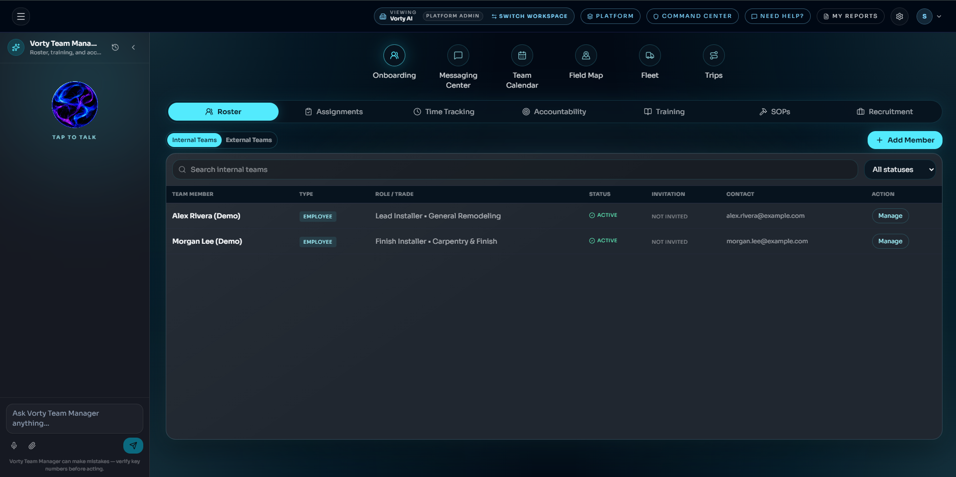
Task: Click Finish Installer • Carpentry & Finish role
Action: [x=436, y=241]
